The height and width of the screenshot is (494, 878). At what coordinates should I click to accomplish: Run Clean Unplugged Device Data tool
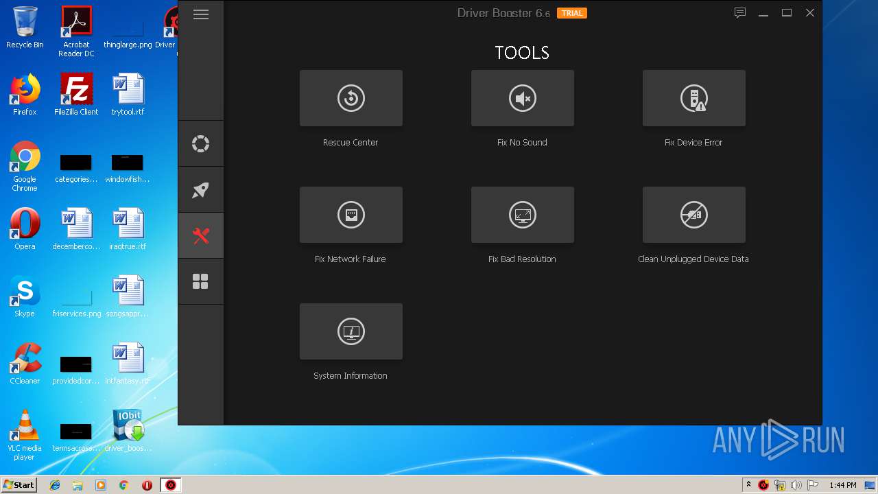(x=693, y=215)
